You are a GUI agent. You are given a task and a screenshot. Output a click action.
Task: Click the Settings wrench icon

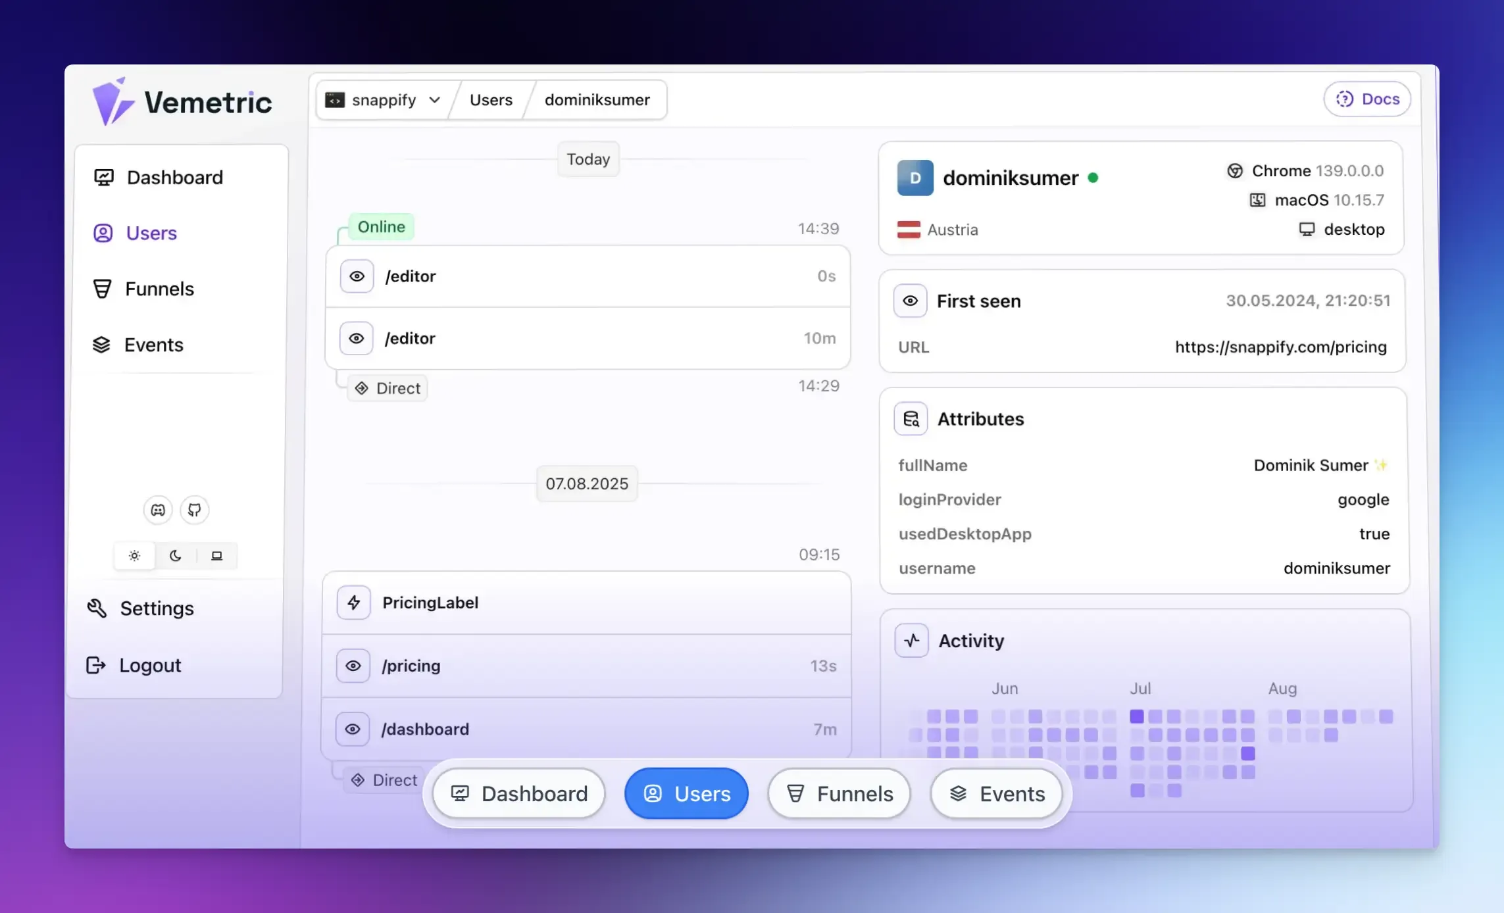(x=97, y=608)
